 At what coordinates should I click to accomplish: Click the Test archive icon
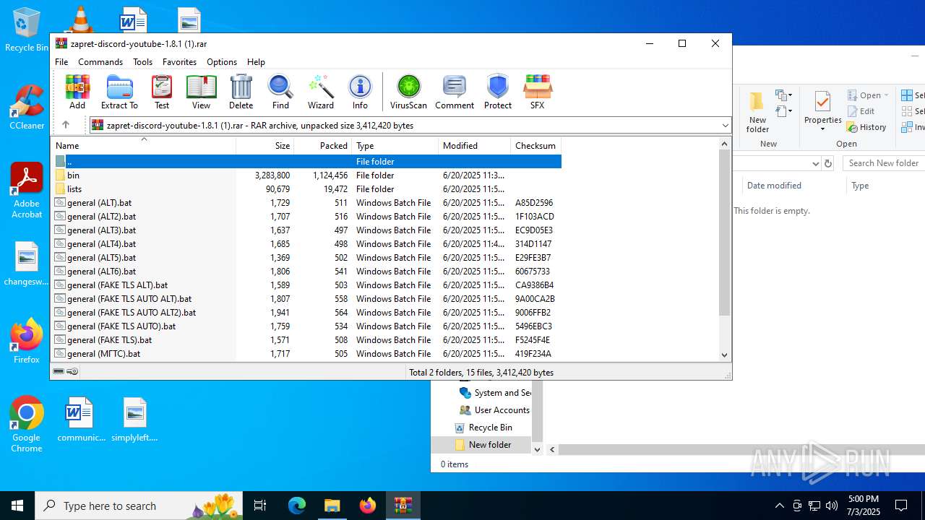[x=162, y=92]
